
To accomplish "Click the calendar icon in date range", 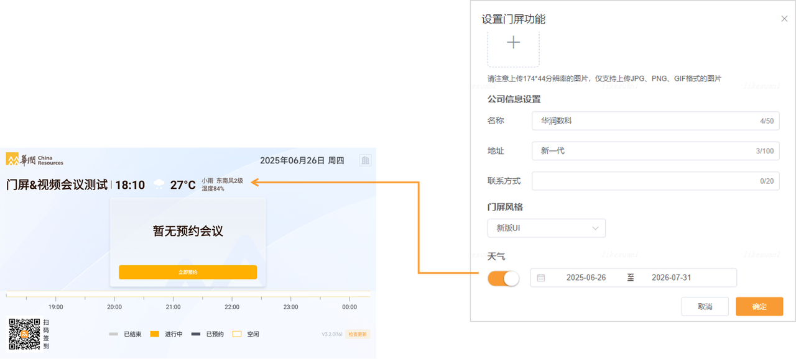I will [541, 278].
